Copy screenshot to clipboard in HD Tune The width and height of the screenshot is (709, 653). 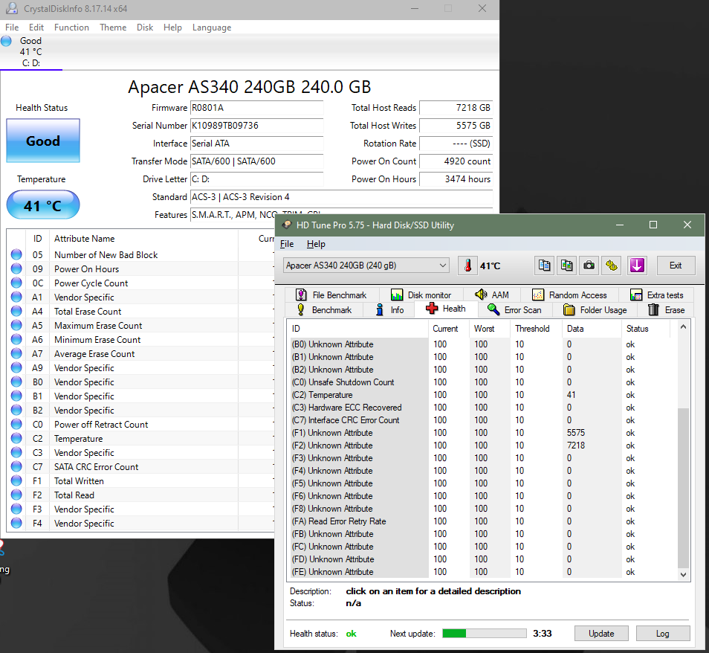point(566,266)
